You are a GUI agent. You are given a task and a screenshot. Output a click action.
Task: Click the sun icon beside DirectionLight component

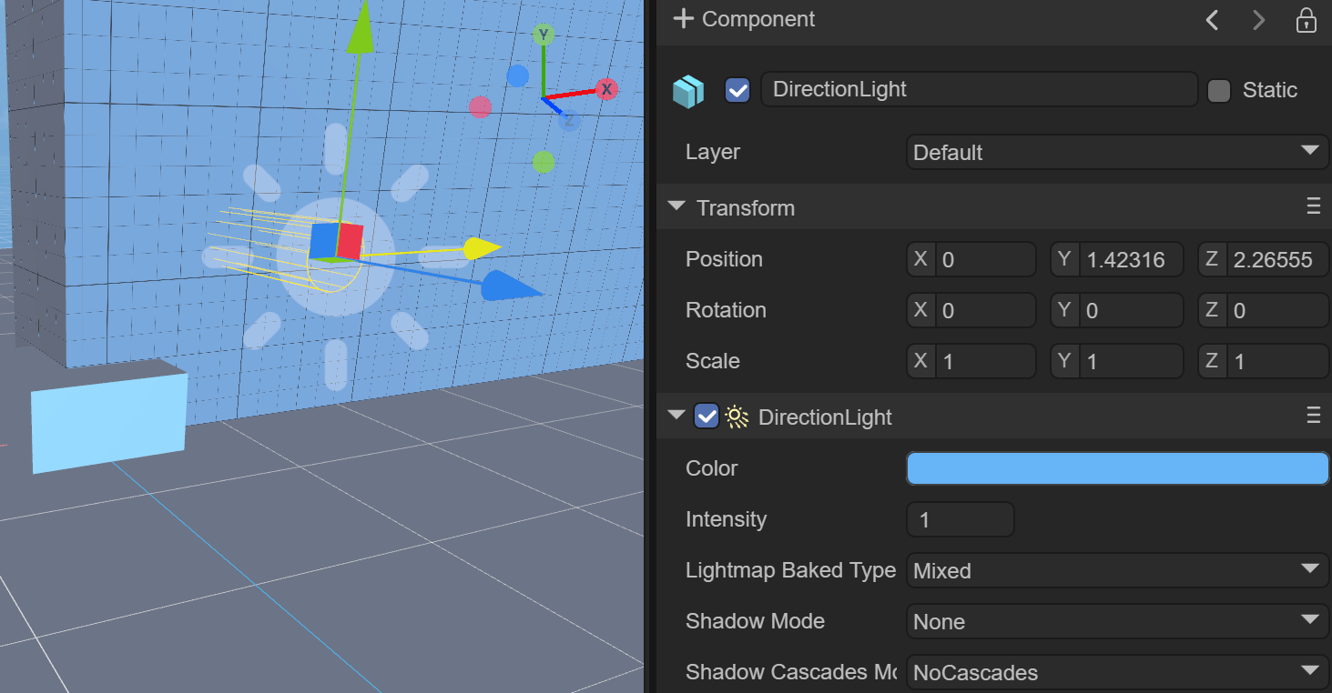pyautogui.click(x=737, y=417)
